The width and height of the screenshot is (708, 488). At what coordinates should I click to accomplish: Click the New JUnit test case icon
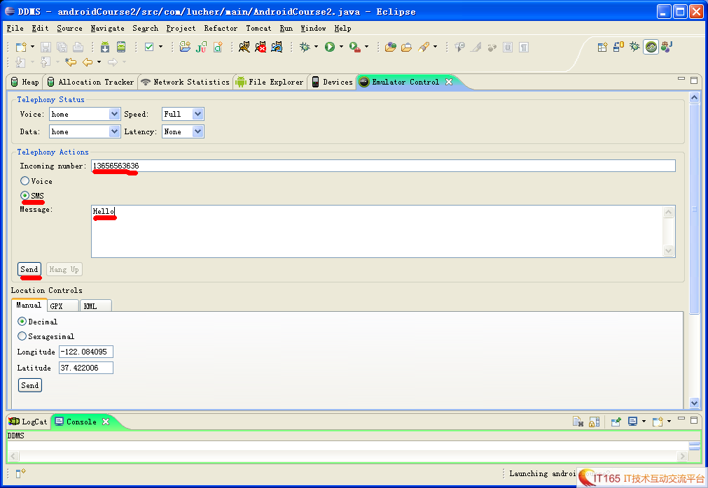(x=202, y=47)
